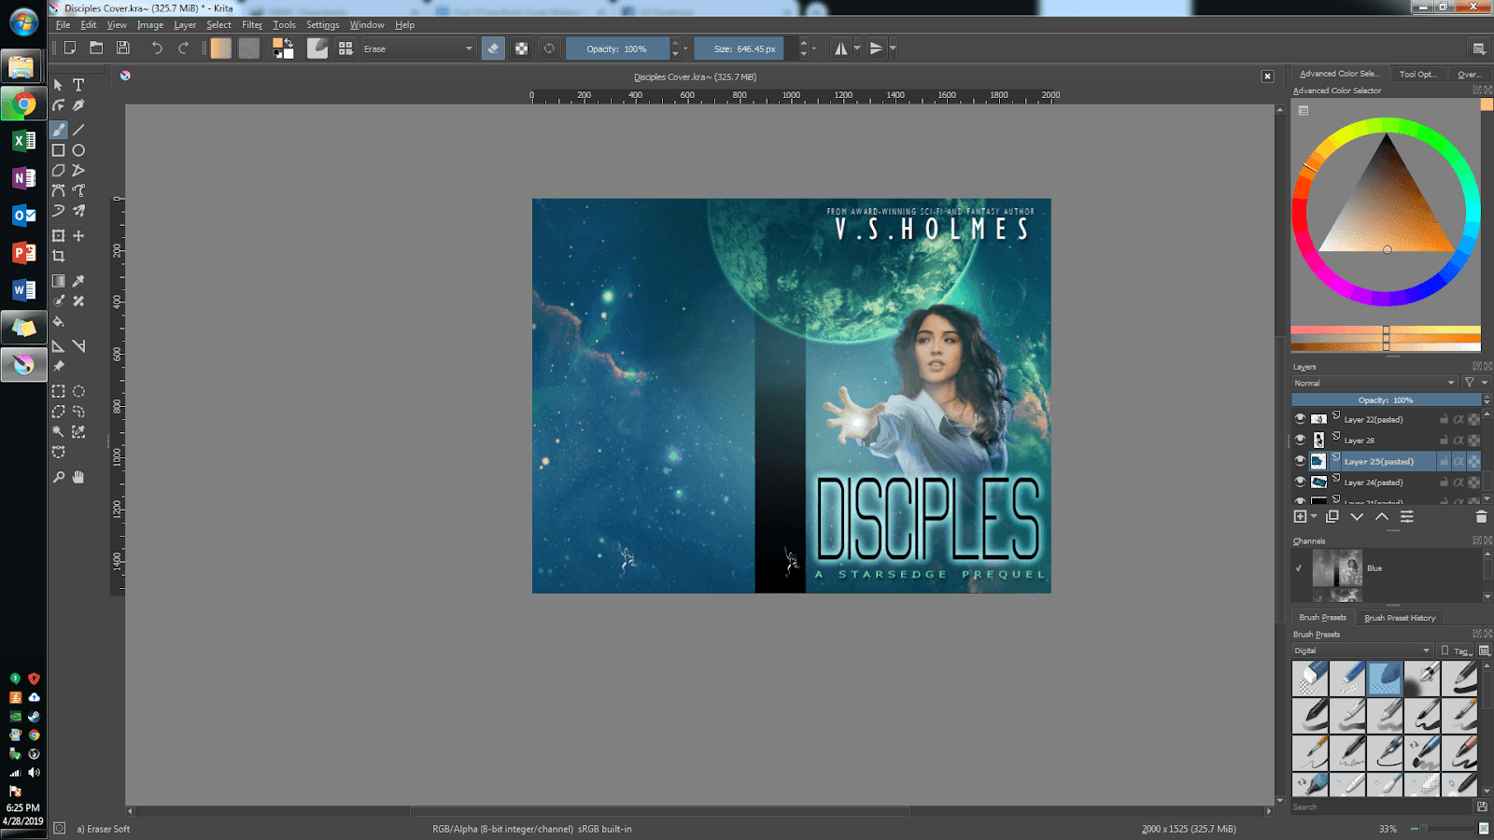Screen dimensions: 1494x840
Task: Select the Gradient tool
Action: (x=59, y=281)
